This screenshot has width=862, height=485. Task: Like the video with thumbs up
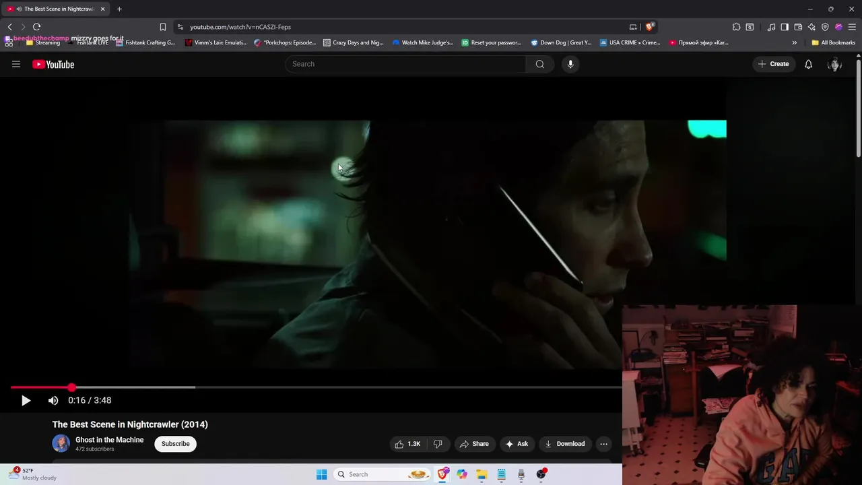408,444
